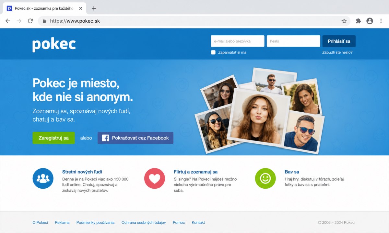Click the central photo of woman in hat
This screenshot has width=389, height=233.
(x=259, y=117)
